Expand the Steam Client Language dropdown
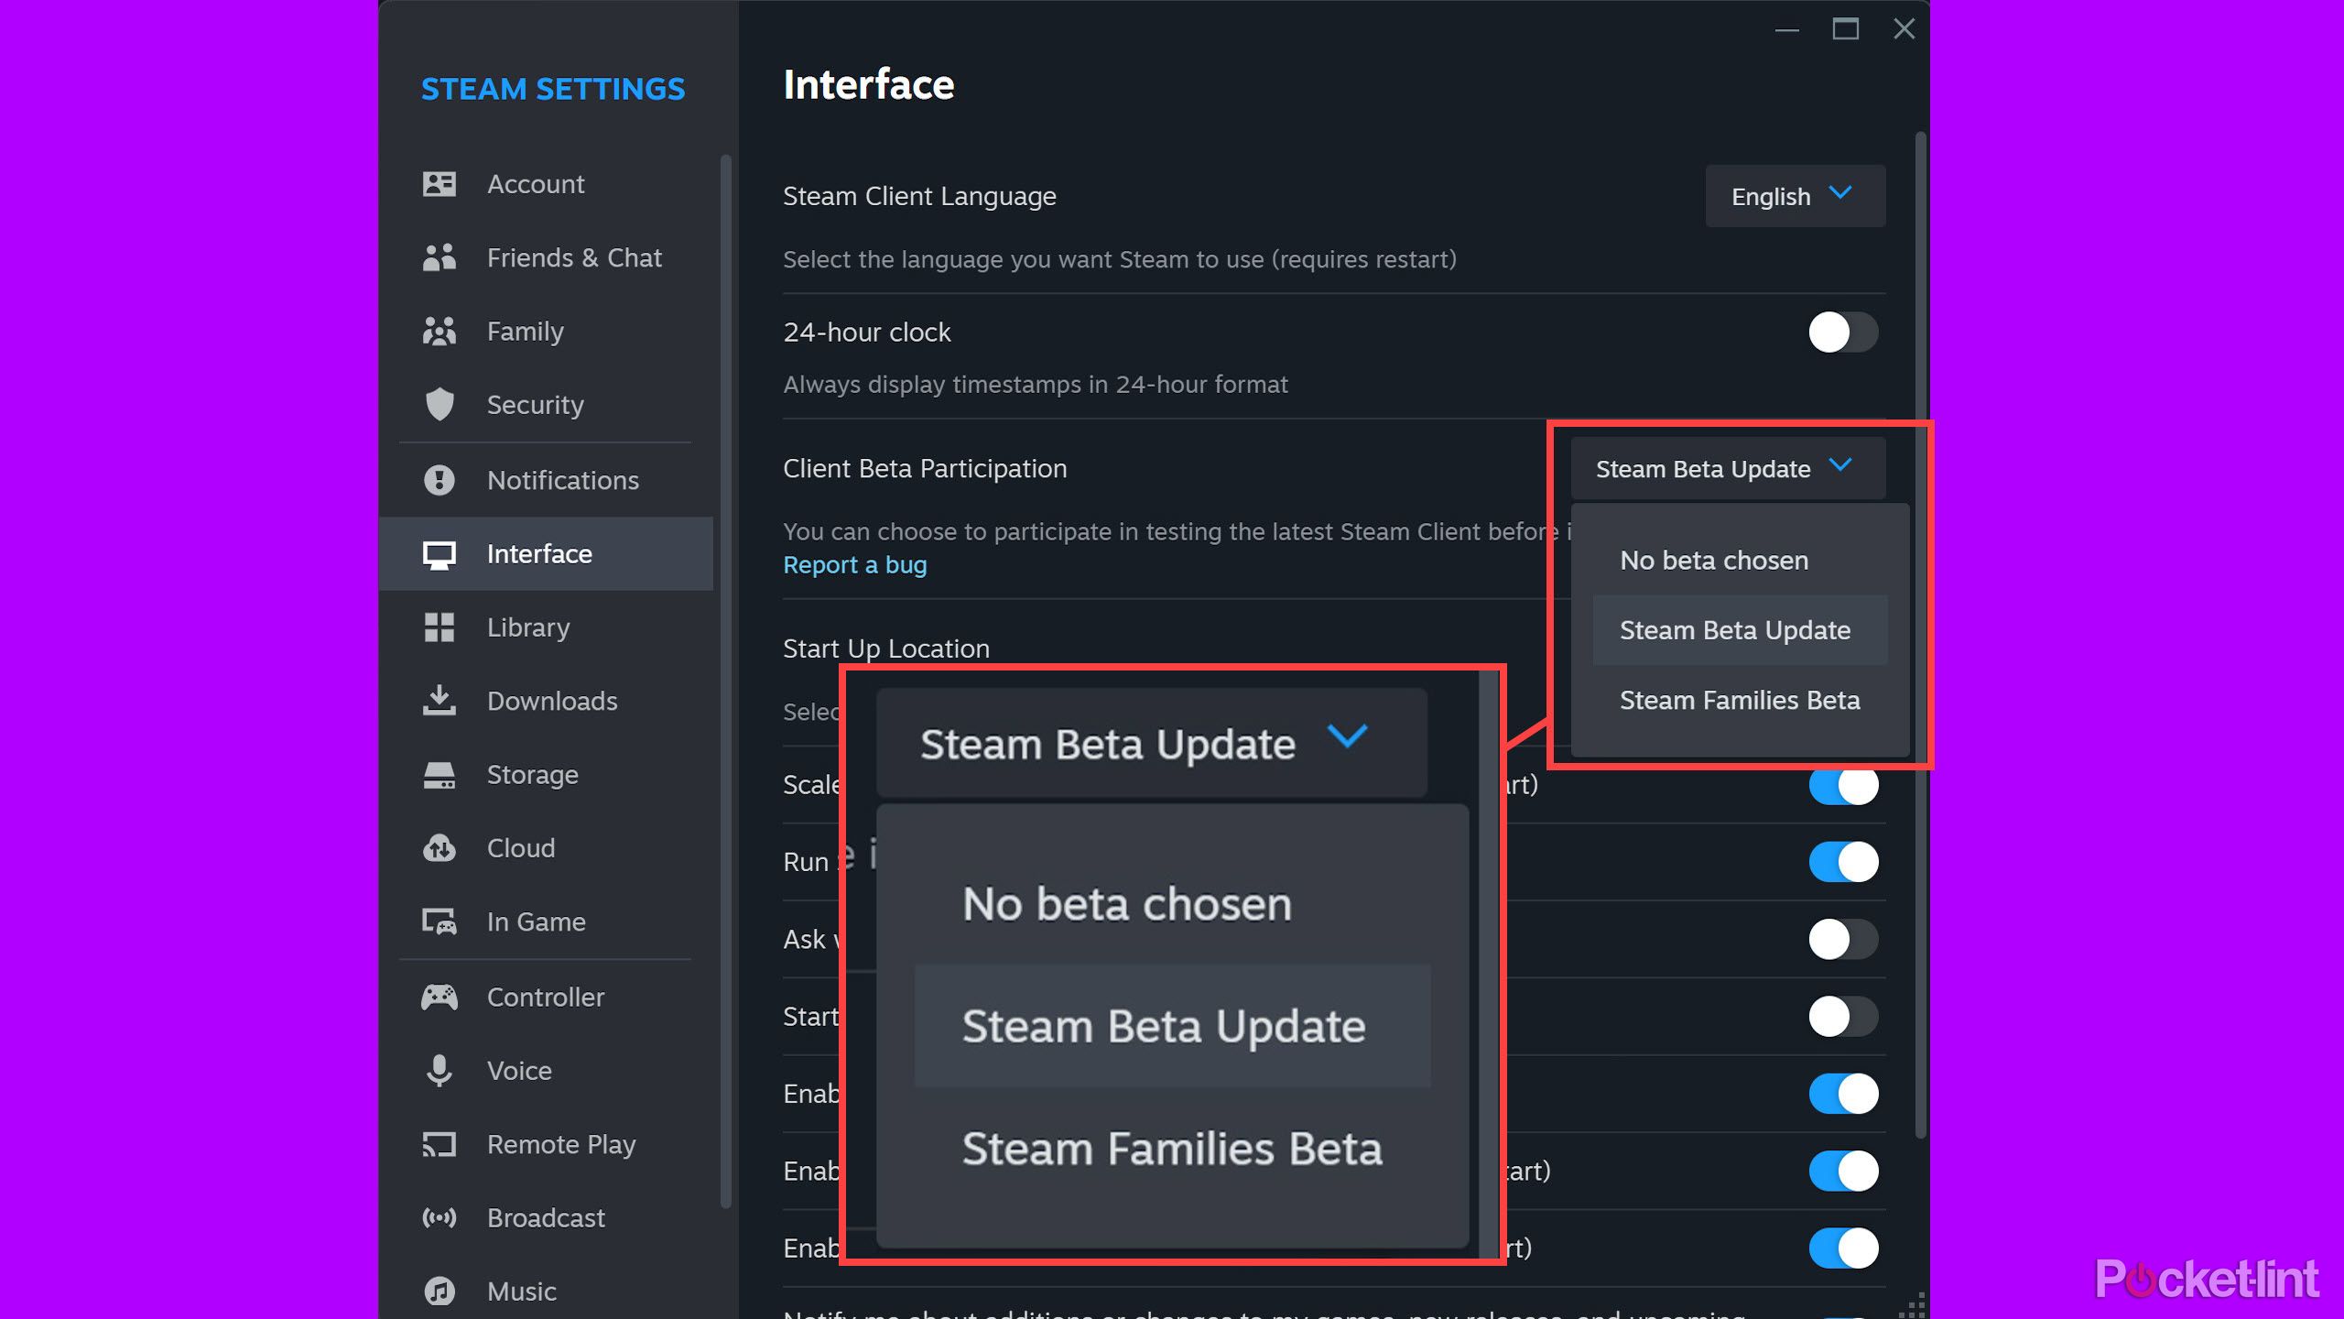The width and height of the screenshot is (2344, 1319). (1792, 197)
